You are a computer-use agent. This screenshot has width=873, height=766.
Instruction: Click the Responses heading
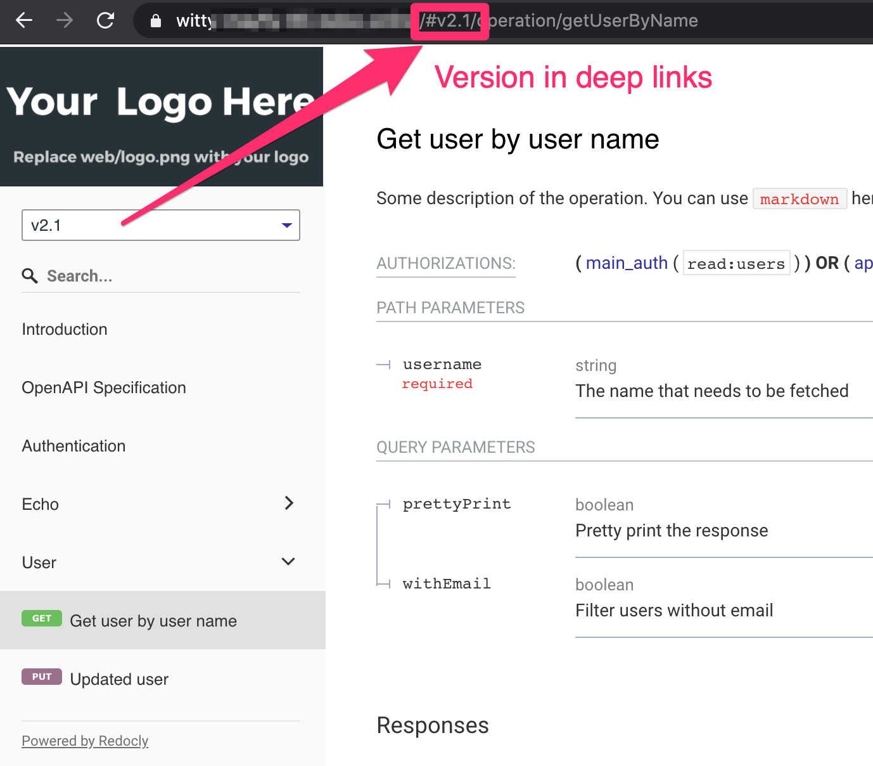[x=433, y=725]
